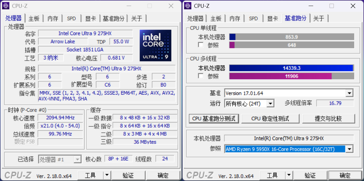364x181 pixels.
Task: Close the left CPU-Z window
Action: 171,6
